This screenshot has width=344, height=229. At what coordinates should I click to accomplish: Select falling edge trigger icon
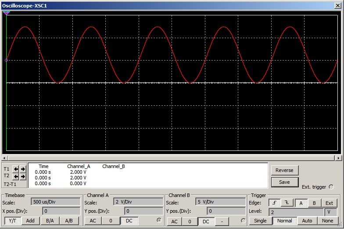(287, 203)
